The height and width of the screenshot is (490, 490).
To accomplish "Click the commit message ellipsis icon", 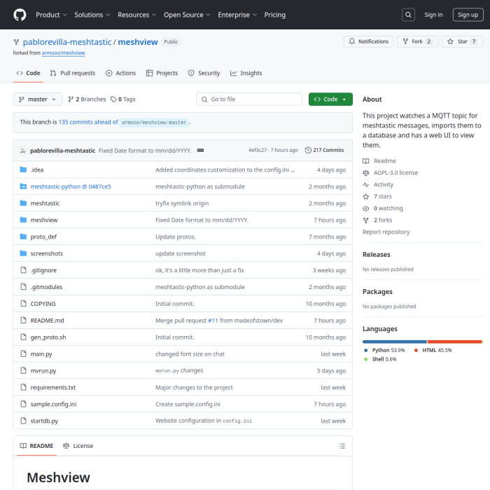I will tap(200, 150).
